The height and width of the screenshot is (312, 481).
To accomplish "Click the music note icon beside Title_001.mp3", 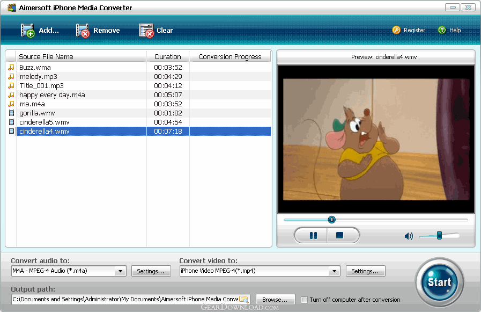I will click(11, 86).
